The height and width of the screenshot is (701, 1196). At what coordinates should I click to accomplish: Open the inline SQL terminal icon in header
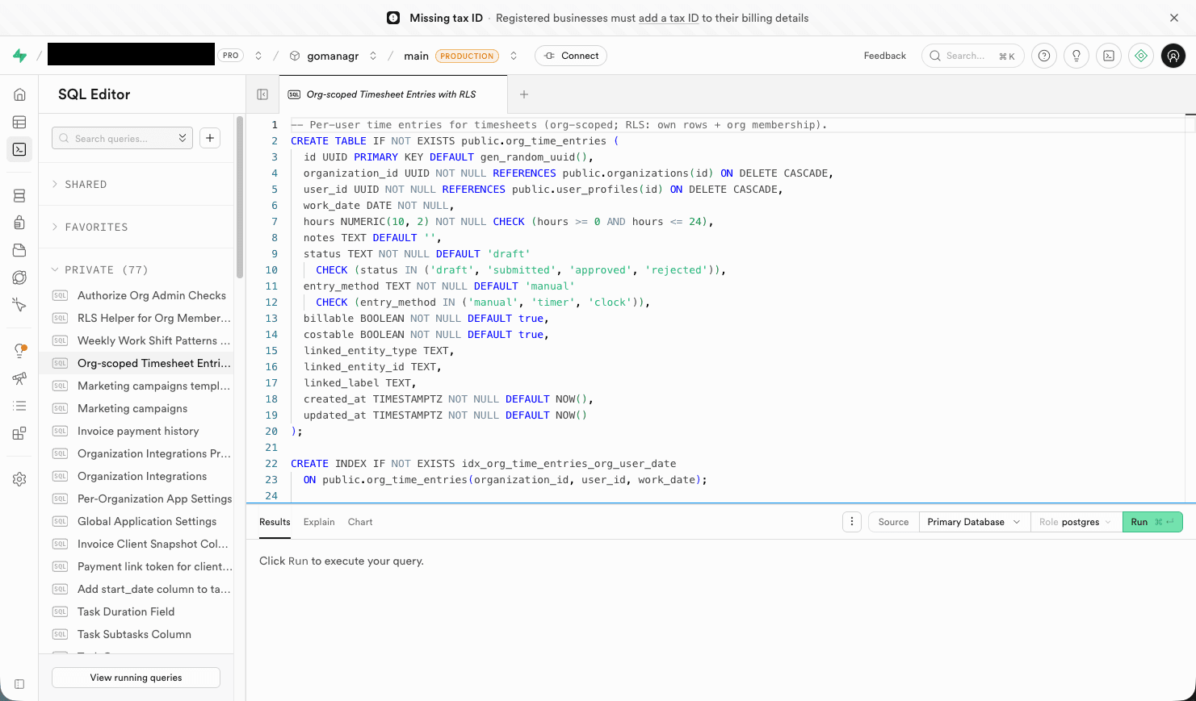tap(1109, 56)
